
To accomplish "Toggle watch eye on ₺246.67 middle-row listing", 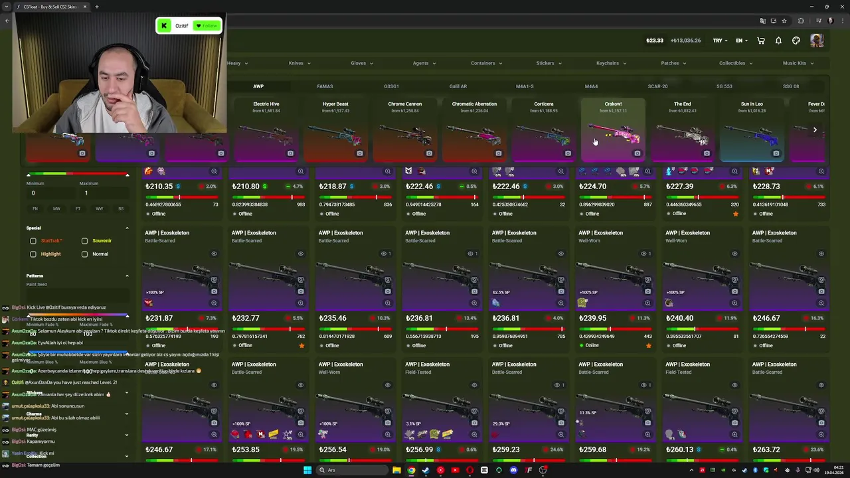I will coord(821,254).
